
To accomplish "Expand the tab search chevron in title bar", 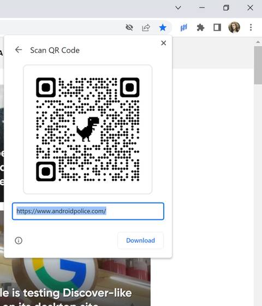I will pyautogui.click(x=178, y=8).
